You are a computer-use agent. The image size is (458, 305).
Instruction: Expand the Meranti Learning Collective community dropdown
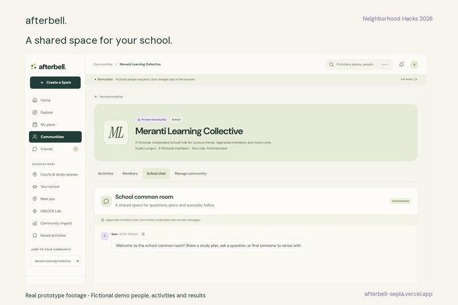[55, 261]
